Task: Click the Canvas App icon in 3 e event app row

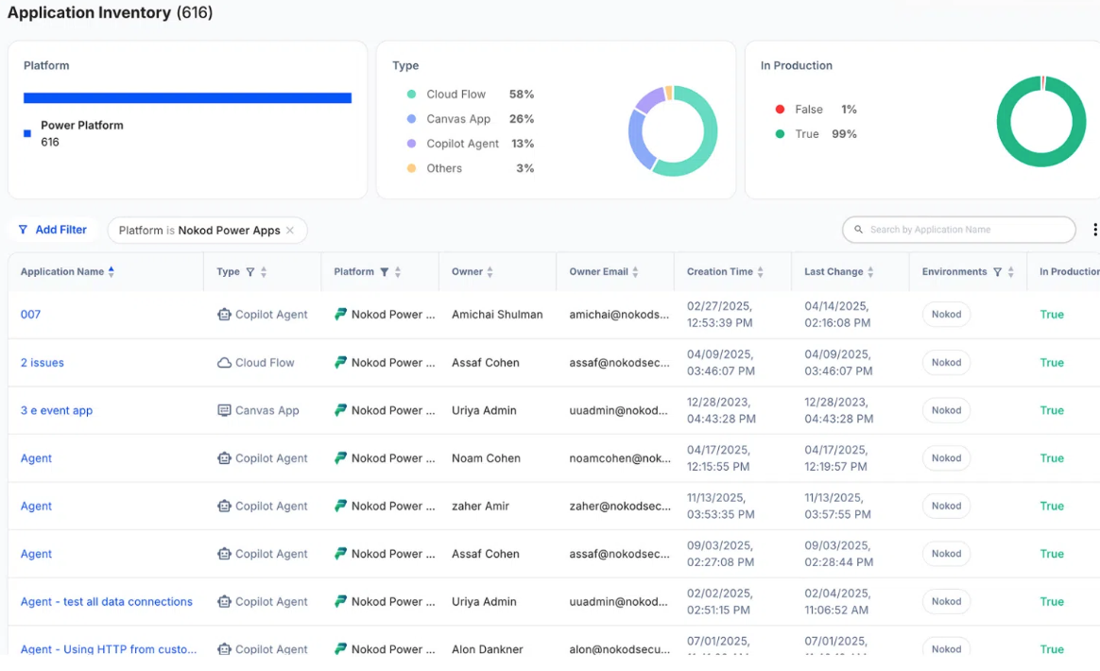Action: coord(224,411)
